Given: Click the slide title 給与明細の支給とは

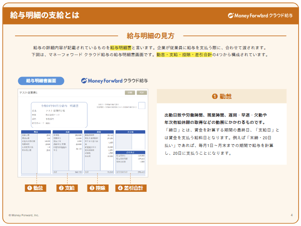Looking at the screenshot, I should tap(44, 15).
